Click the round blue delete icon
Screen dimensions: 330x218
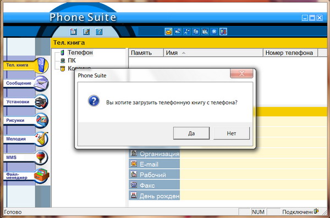214,32
